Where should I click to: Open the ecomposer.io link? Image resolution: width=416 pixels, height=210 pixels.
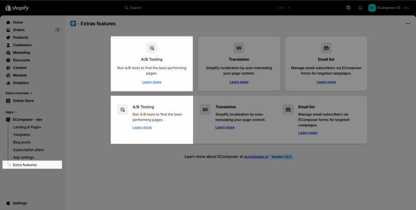tap(256, 156)
